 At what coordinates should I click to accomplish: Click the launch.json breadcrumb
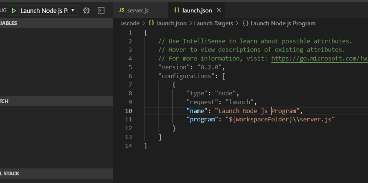[172, 24]
